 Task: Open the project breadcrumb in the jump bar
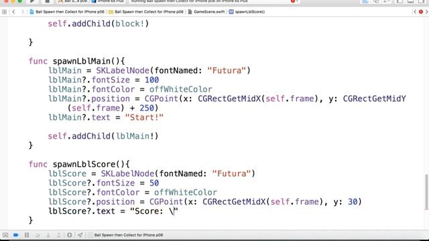tap(67, 12)
